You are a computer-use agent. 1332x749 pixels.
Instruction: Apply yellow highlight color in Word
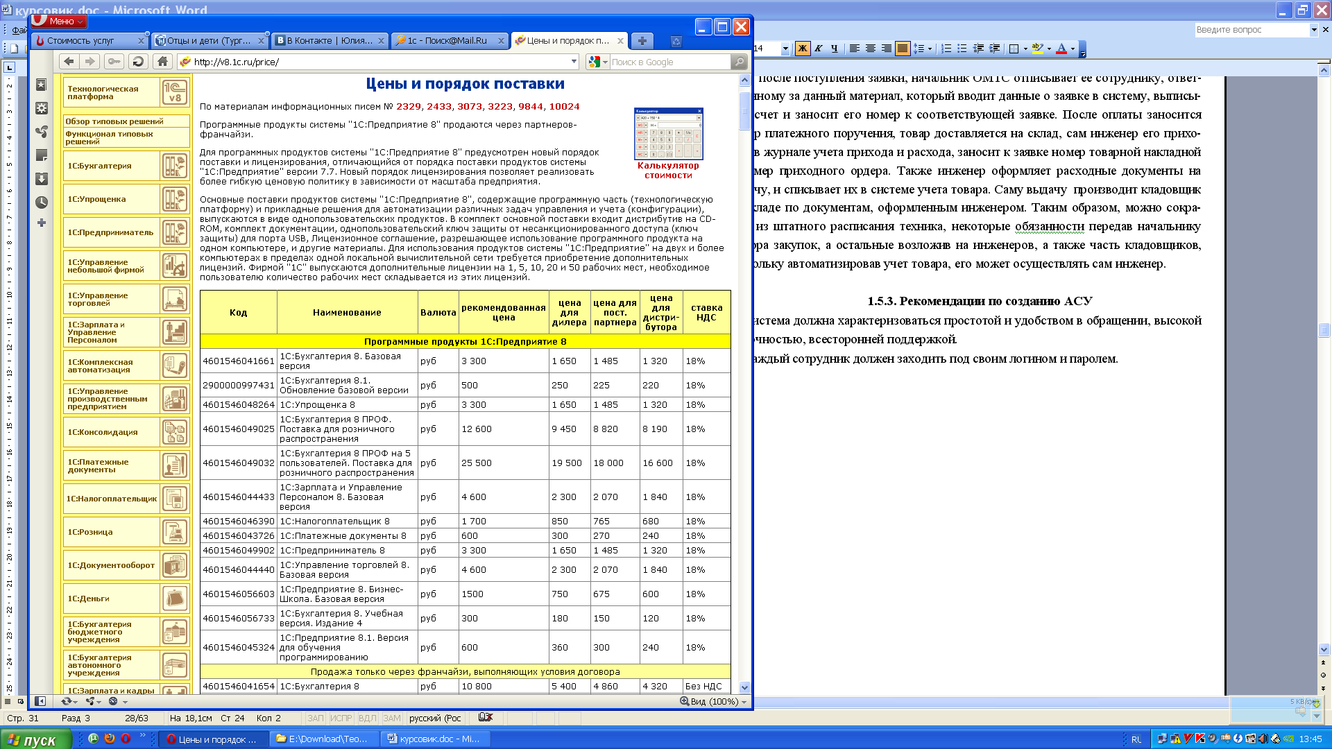1037,49
